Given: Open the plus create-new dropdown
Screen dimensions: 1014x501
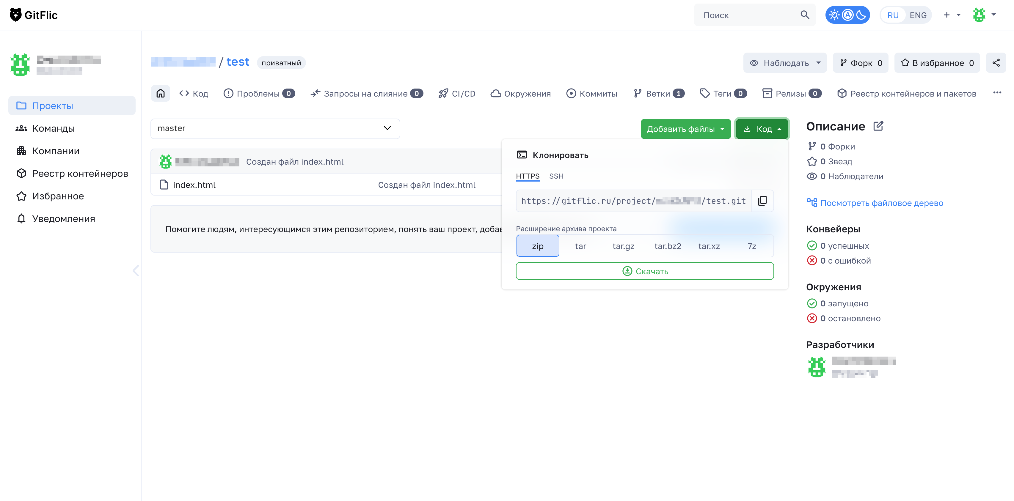Looking at the screenshot, I should (952, 15).
